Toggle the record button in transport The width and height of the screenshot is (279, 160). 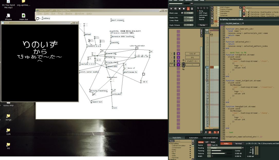click(184, 8)
